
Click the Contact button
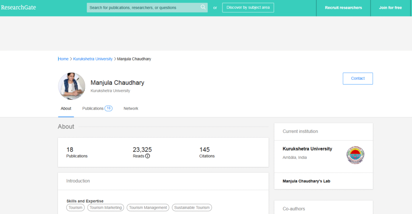pyautogui.click(x=358, y=79)
